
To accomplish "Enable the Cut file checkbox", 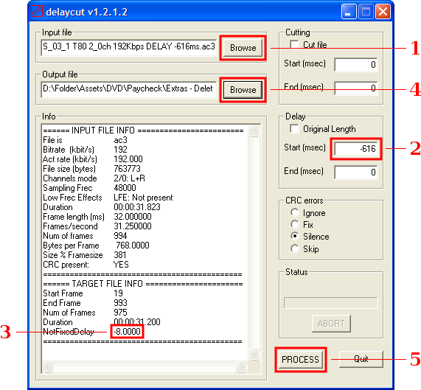I will [294, 44].
